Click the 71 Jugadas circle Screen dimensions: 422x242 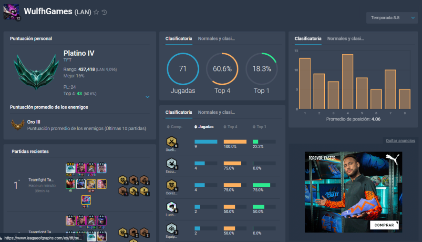[183, 69]
